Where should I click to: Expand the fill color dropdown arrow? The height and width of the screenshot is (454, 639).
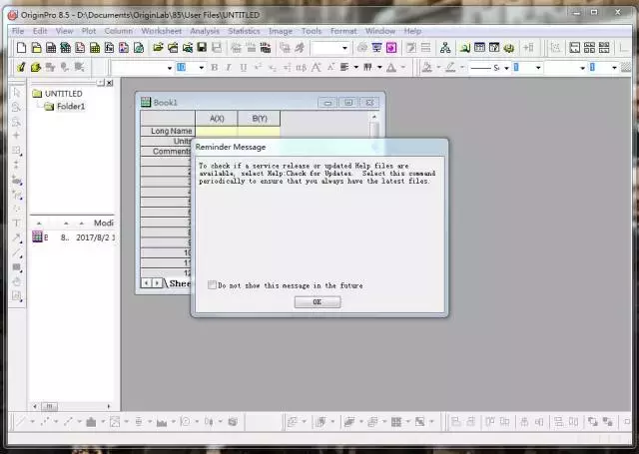tap(438, 67)
